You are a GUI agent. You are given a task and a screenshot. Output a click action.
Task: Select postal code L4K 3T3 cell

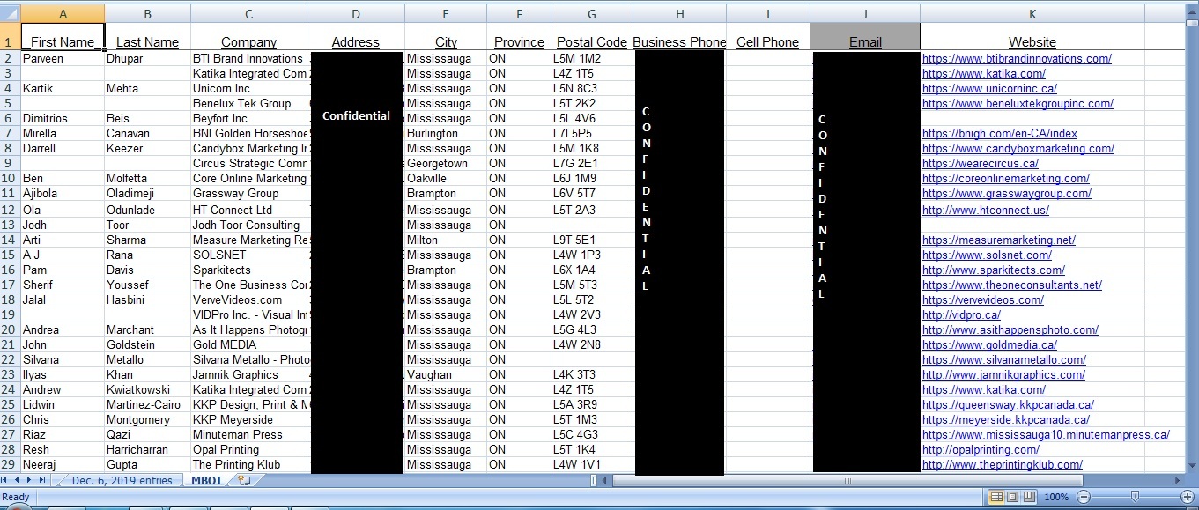[x=592, y=375]
